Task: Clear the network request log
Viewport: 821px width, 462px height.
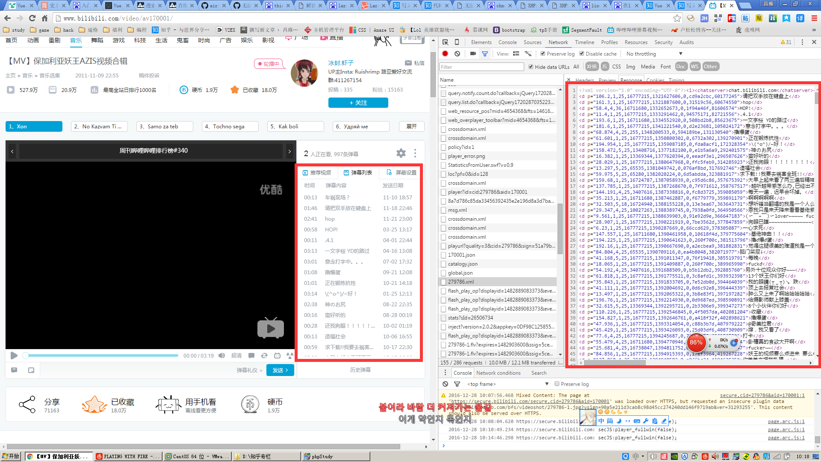Action: tap(457, 53)
